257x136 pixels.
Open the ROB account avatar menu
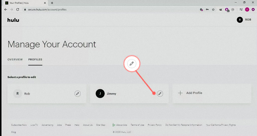(240, 20)
